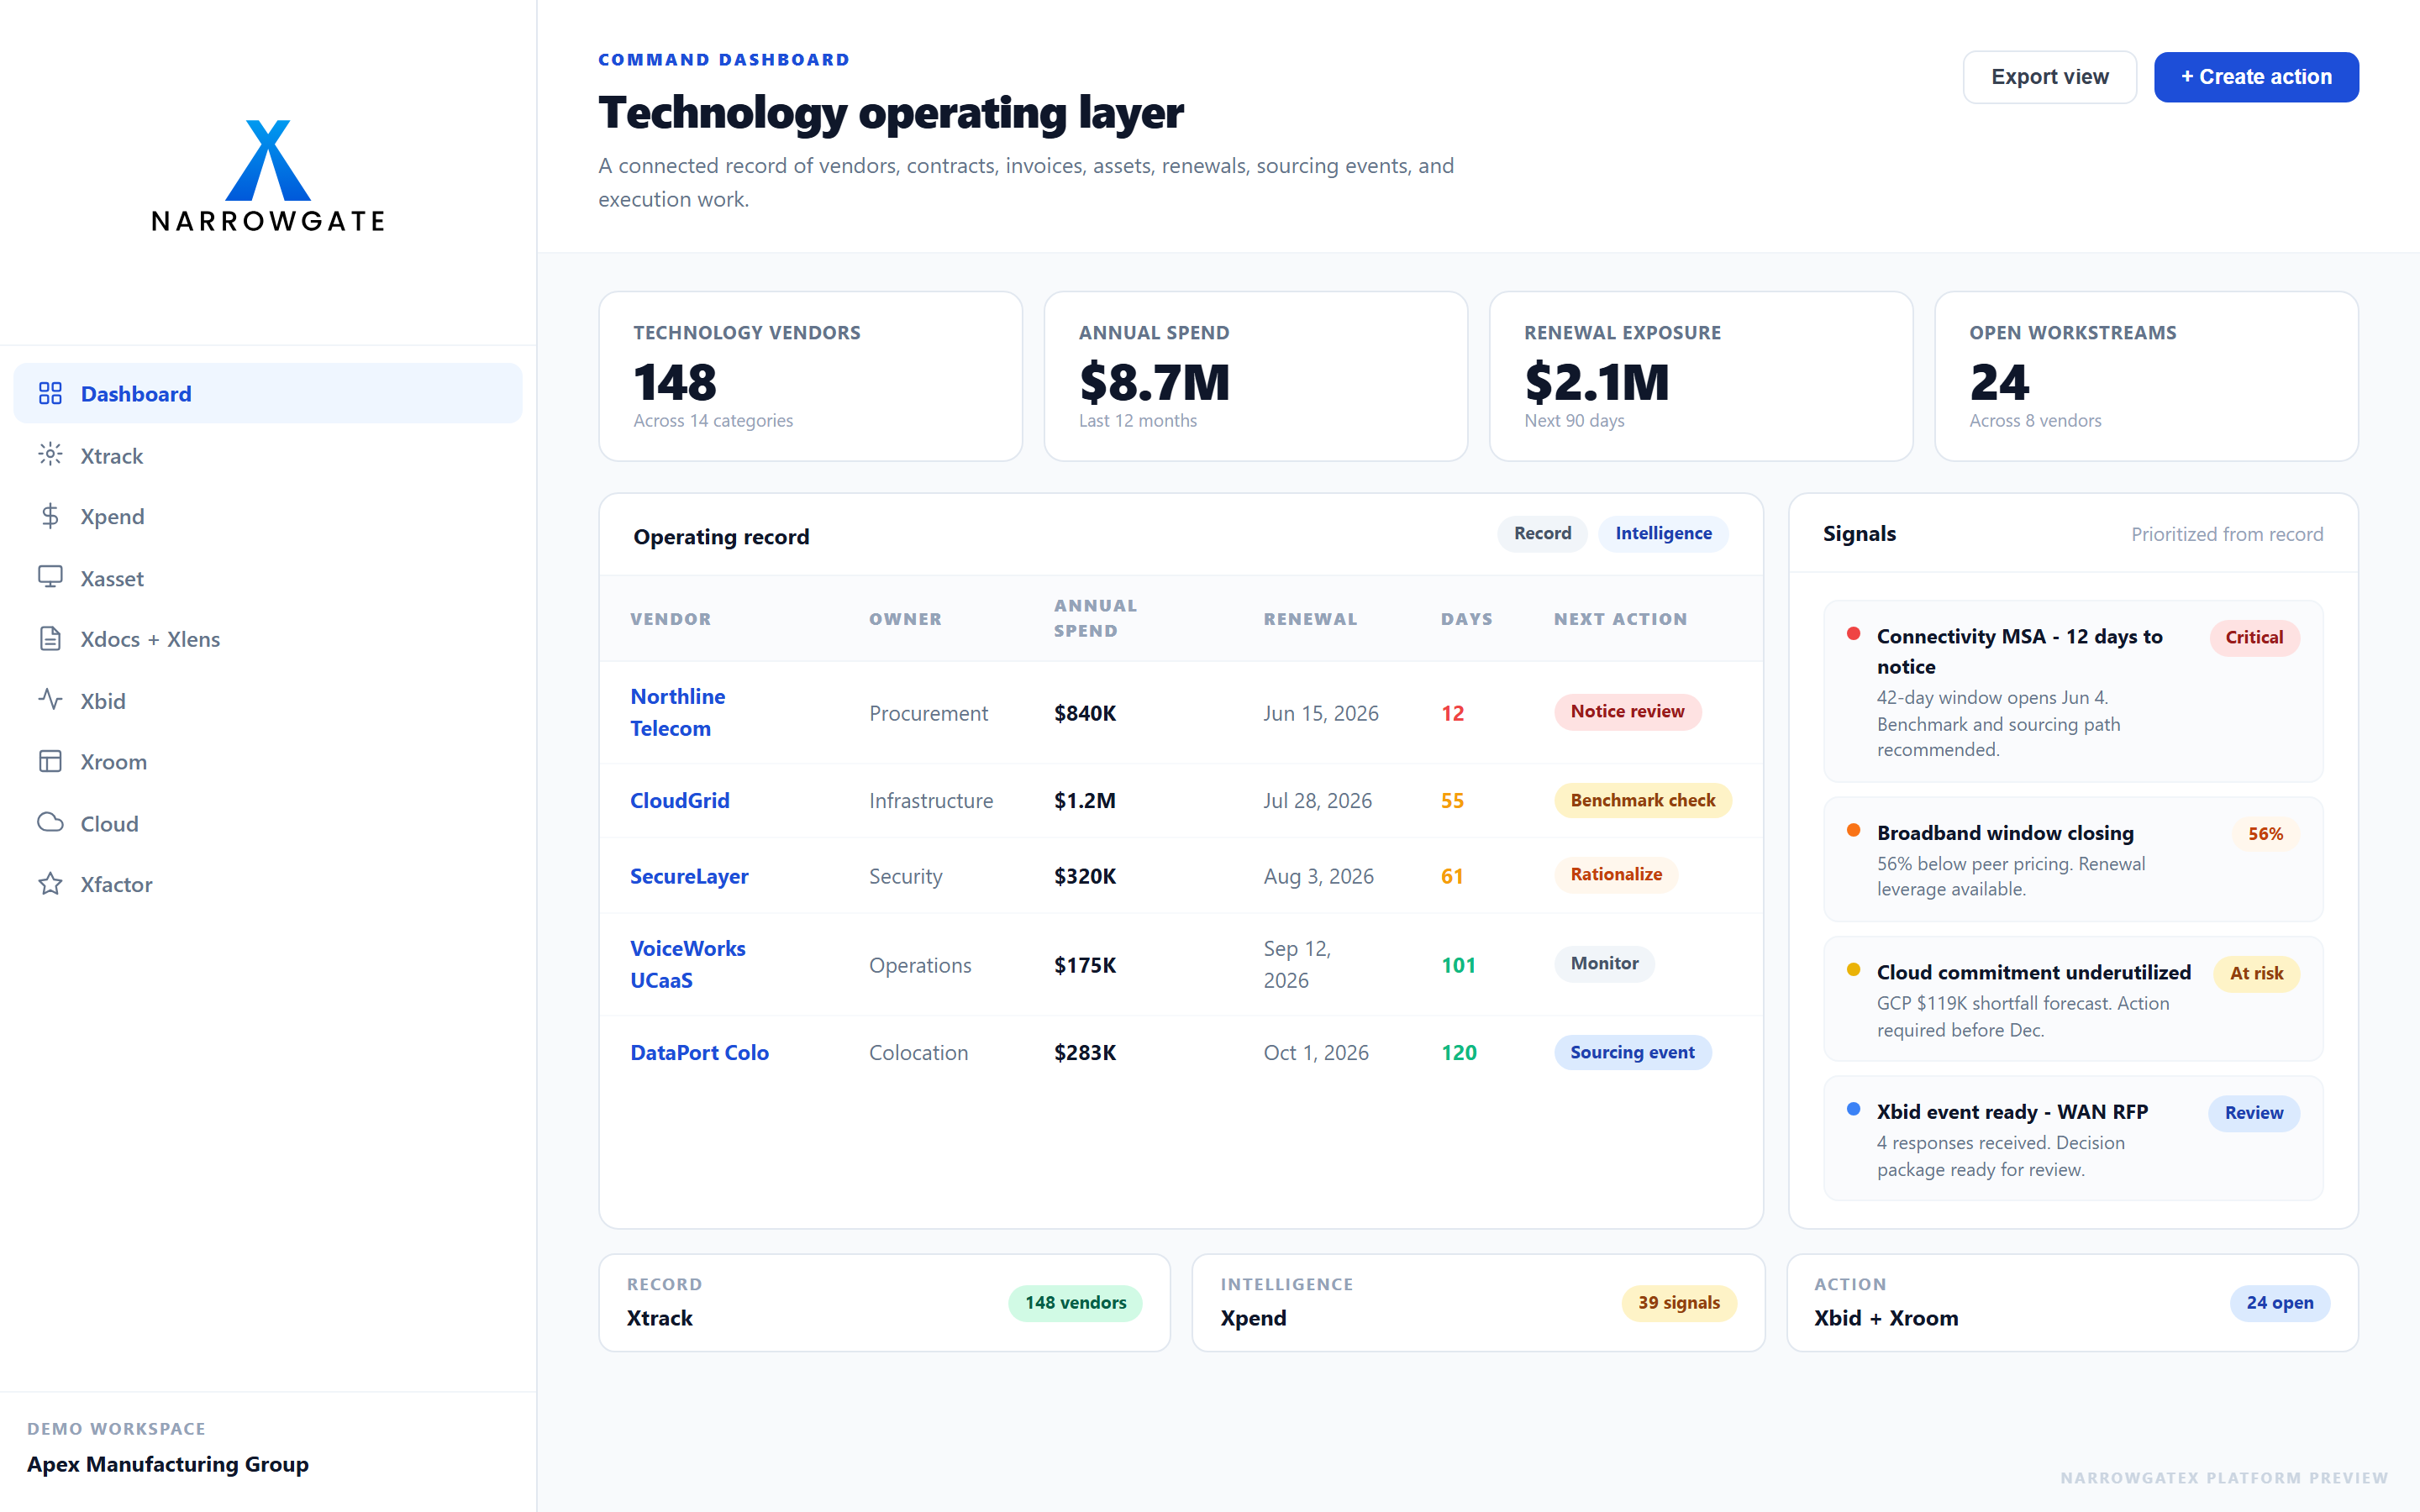Click the Jun 15, 2026 renewal date
This screenshot has height=1512, width=2420.
(x=1320, y=713)
